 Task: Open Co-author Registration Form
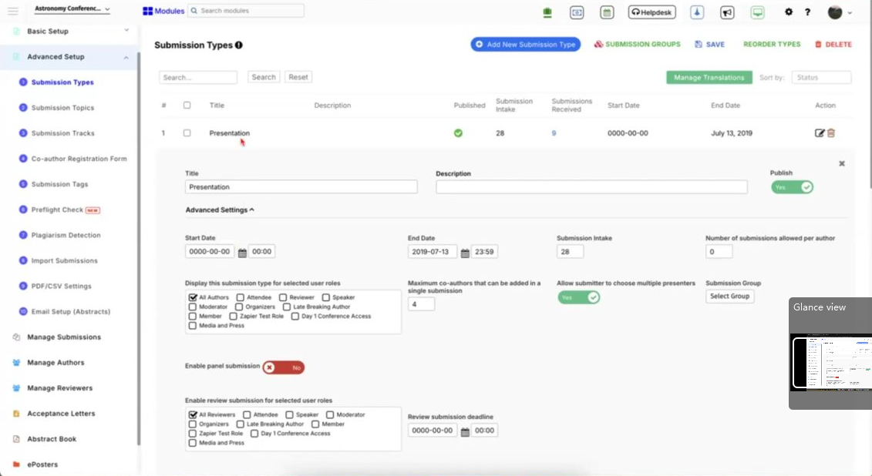(x=79, y=159)
